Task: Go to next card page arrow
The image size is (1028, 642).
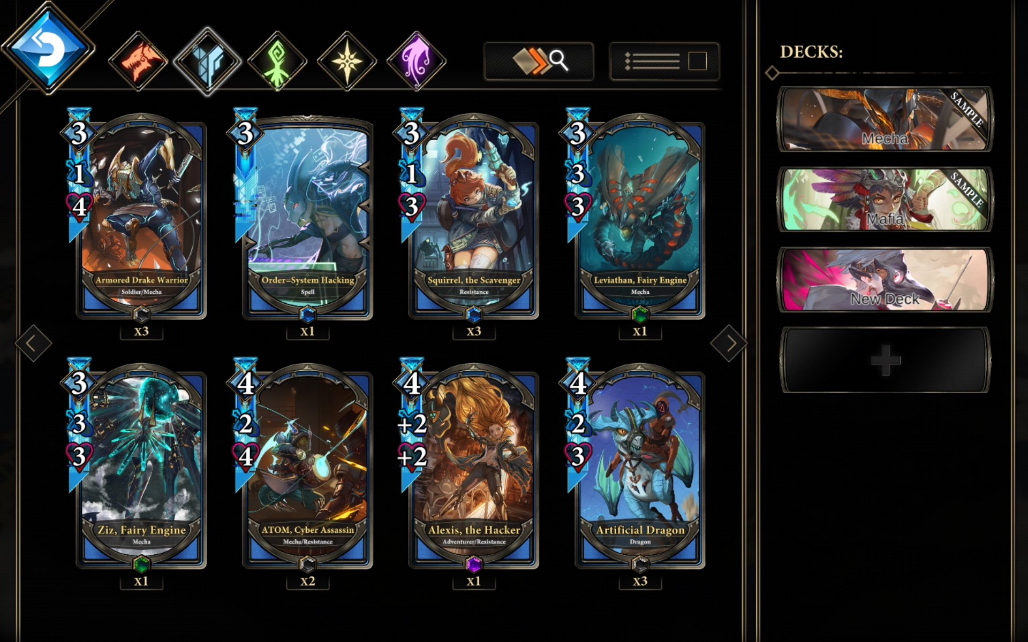Action: (x=728, y=343)
